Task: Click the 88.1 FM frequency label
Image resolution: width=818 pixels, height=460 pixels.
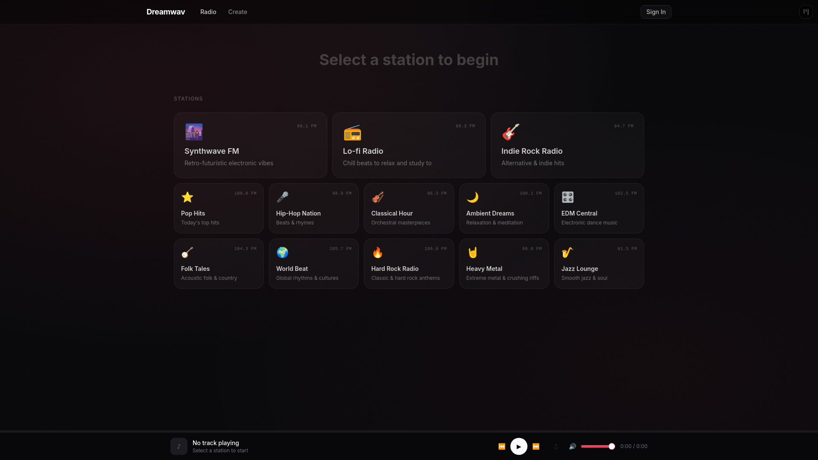Action: (307, 126)
